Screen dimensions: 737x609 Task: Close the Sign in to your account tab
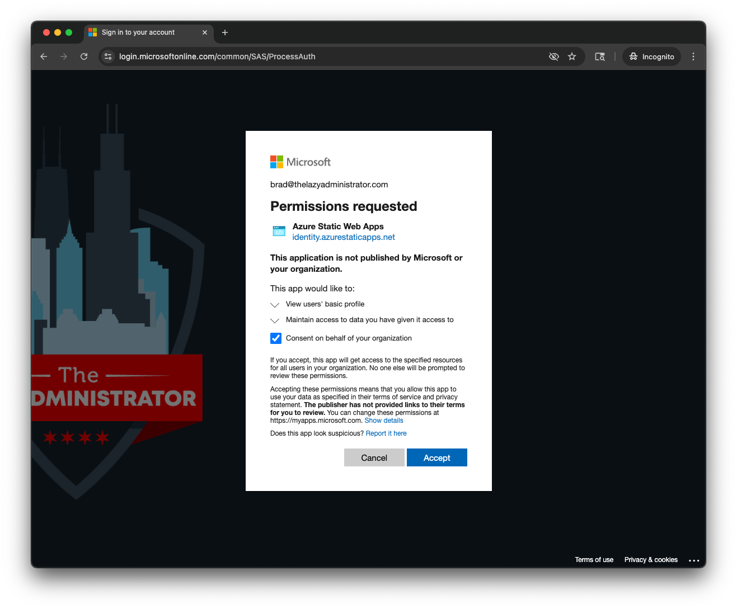(x=205, y=32)
